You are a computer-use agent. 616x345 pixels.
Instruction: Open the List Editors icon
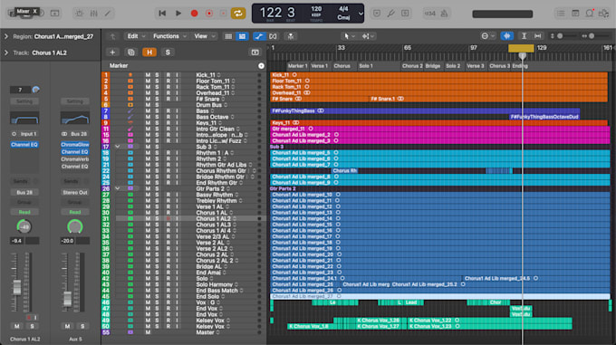click(561, 14)
